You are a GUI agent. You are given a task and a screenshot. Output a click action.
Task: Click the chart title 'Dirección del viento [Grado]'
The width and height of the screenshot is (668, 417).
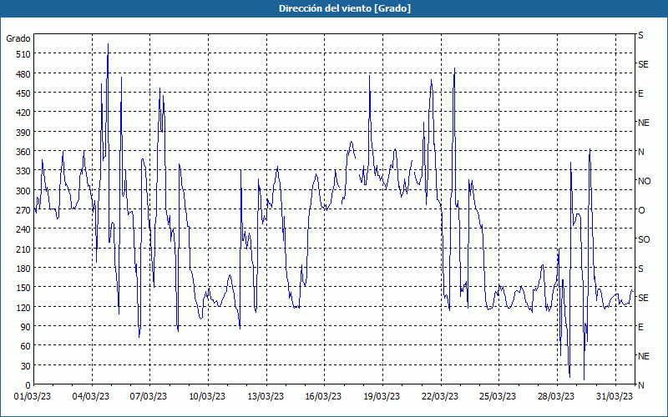345,8
